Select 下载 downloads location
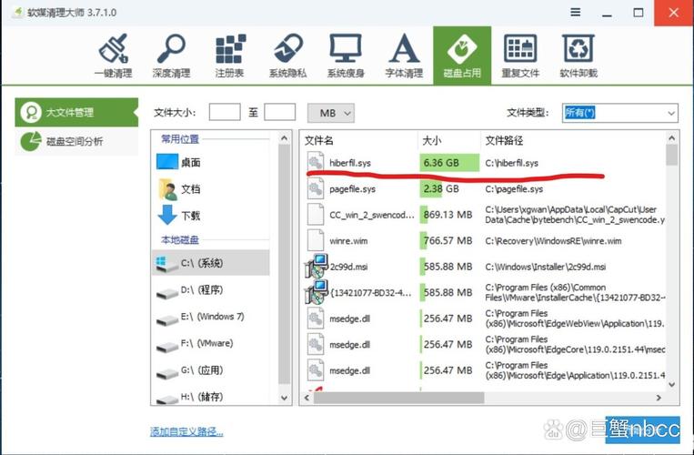The height and width of the screenshot is (455, 694). tap(210, 216)
